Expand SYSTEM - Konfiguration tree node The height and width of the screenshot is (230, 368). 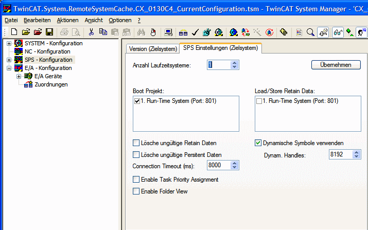[9, 43]
